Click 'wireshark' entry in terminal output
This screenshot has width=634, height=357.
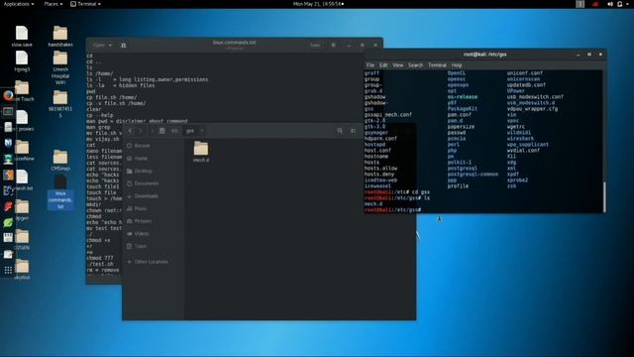[520, 139]
